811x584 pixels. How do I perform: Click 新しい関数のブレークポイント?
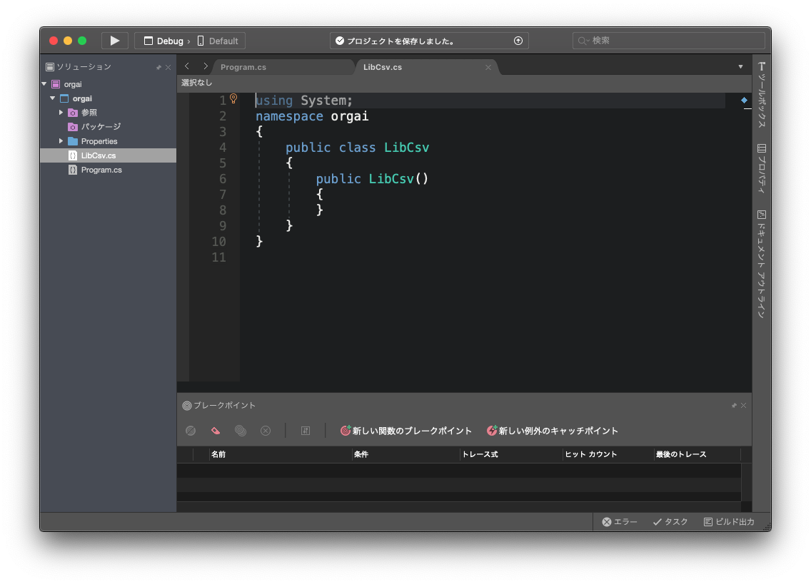406,431
